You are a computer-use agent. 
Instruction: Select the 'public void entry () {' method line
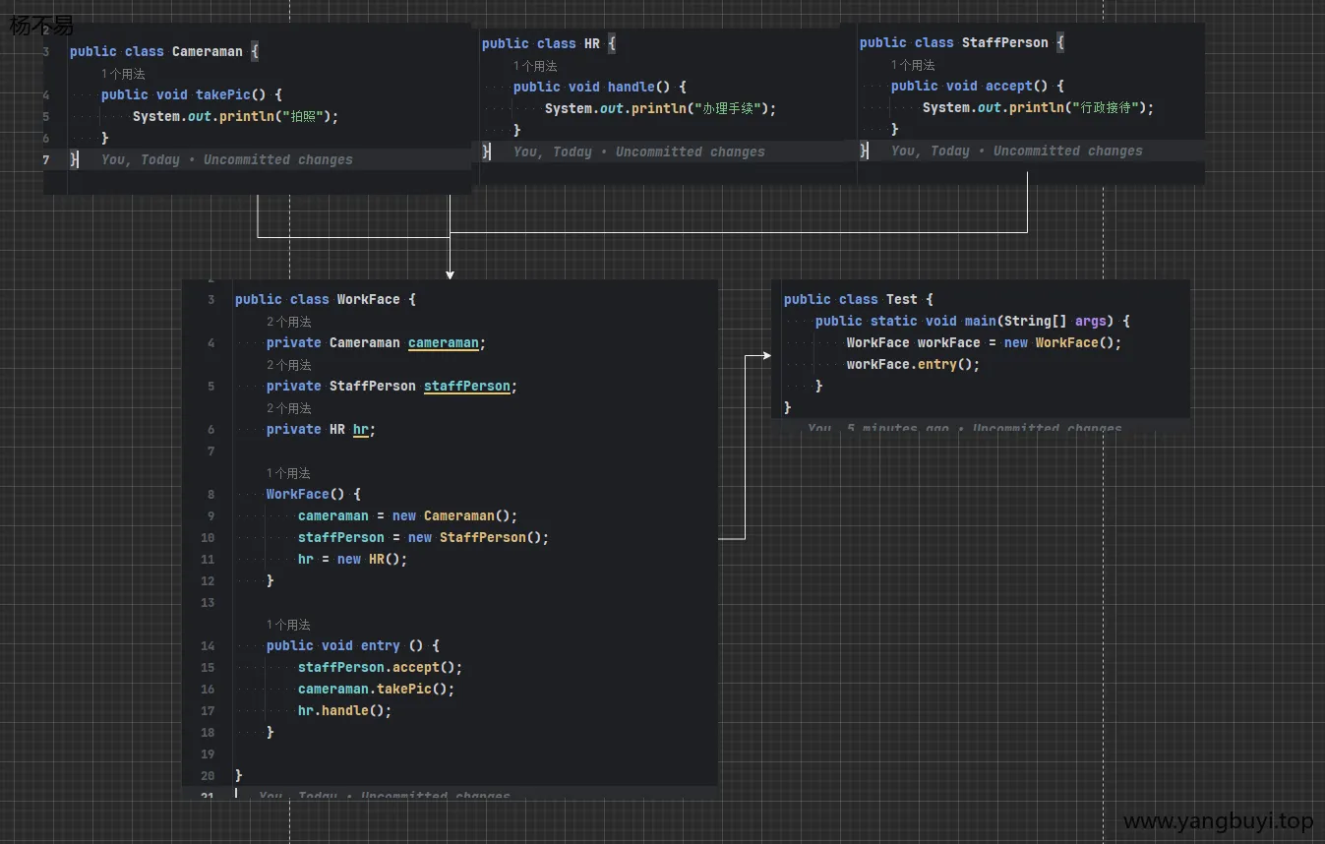coord(352,645)
